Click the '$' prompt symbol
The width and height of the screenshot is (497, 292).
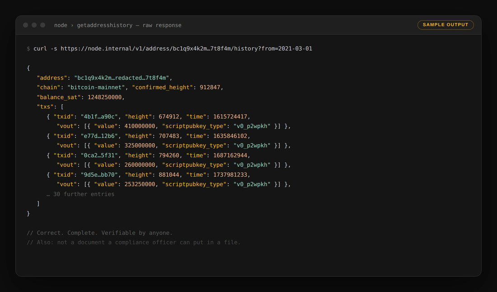click(x=28, y=49)
